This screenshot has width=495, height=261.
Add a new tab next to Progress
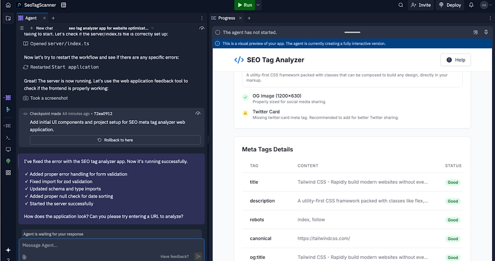pos(249,18)
